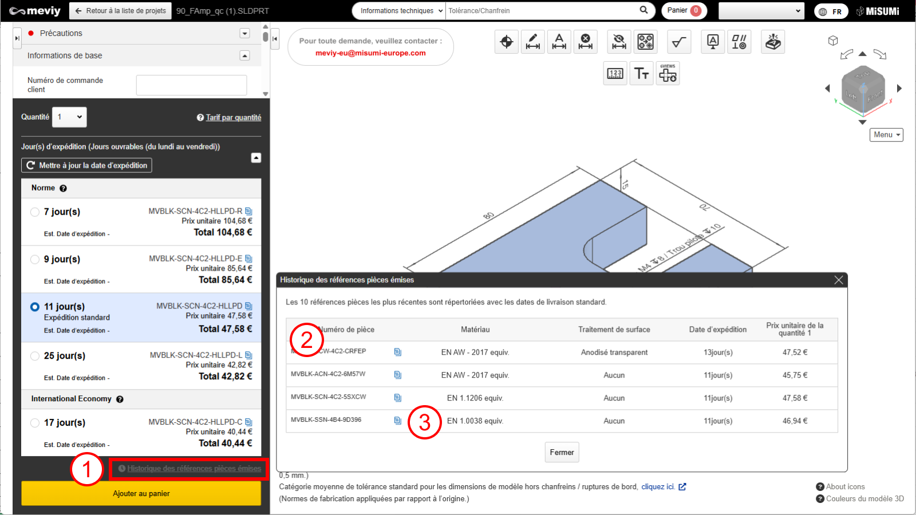
Task: Select the 17 jour(s) International Economy option
Action: [35, 423]
